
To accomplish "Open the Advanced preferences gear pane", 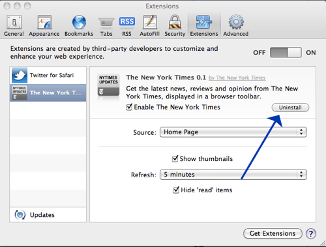I will click(236, 25).
